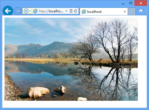Minimize the browser window

click(123, 4)
